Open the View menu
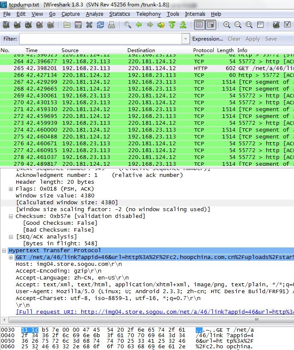 [37, 14]
